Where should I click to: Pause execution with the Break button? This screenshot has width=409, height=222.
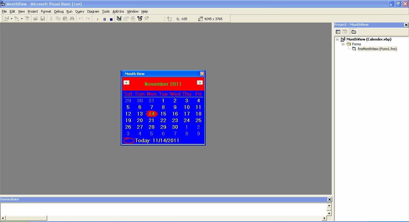pyautogui.click(x=104, y=19)
